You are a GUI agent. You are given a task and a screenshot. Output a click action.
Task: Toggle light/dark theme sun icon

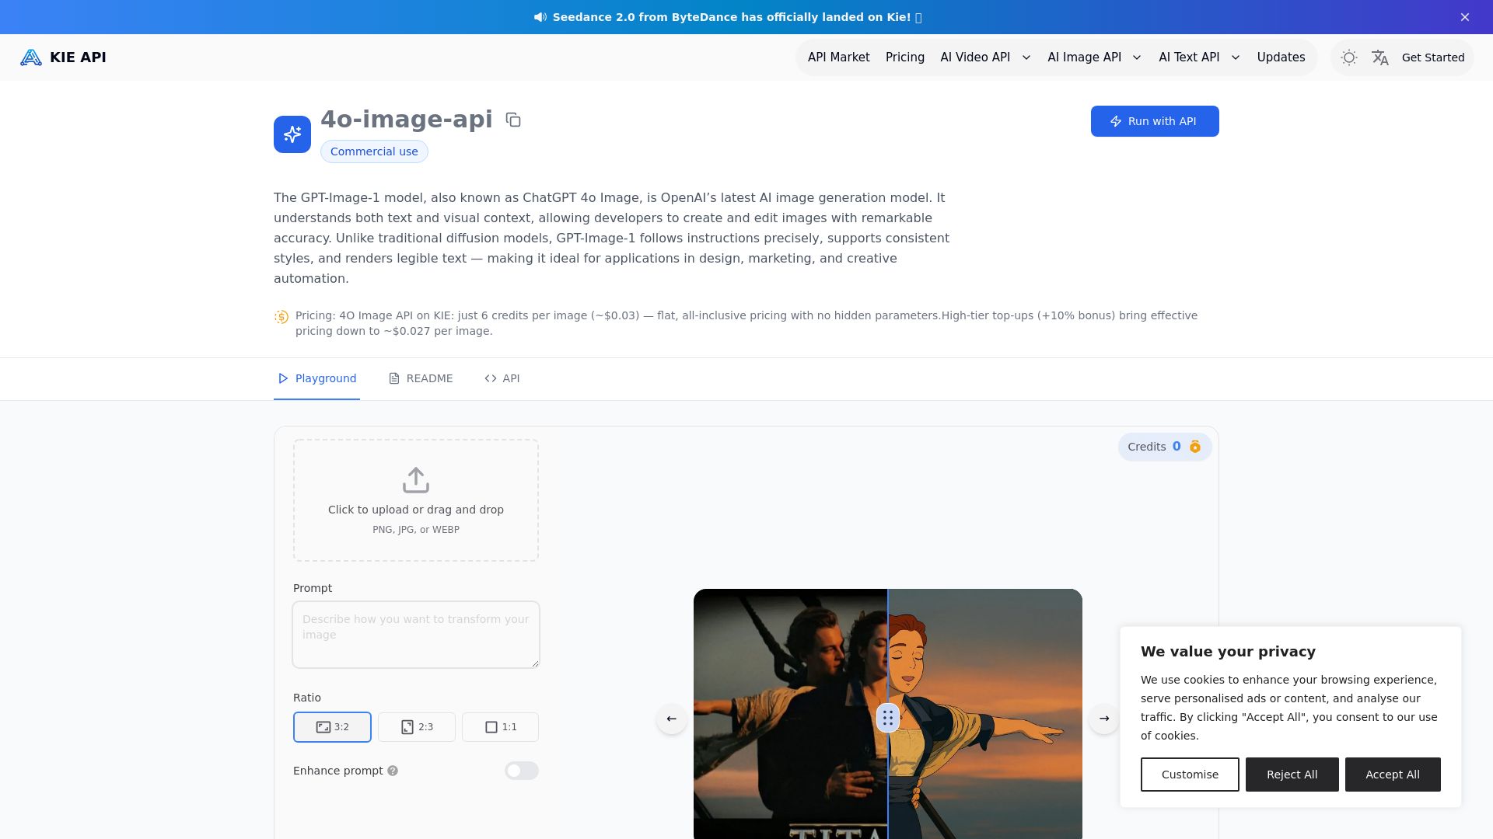pyautogui.click(x=1349, y=57)
